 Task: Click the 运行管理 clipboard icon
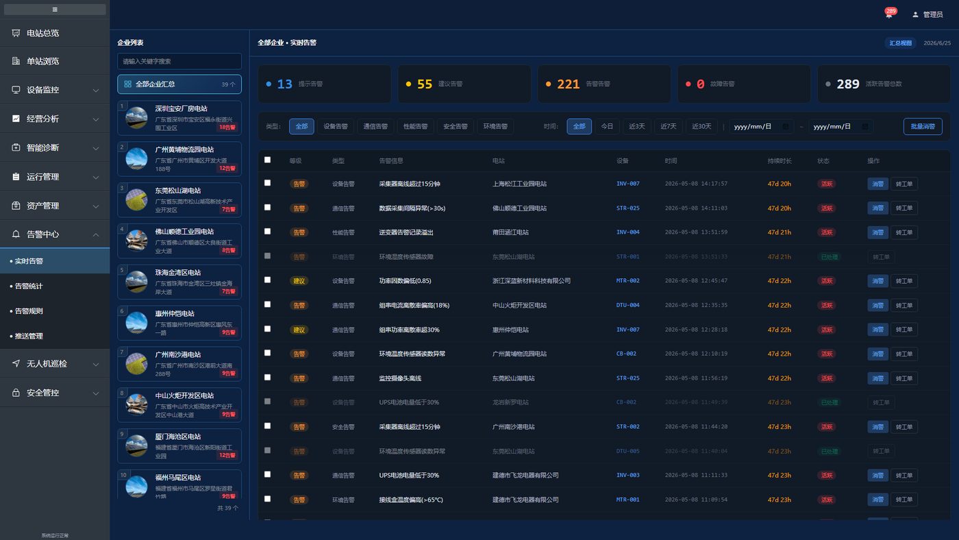click(x=16, y=177)
